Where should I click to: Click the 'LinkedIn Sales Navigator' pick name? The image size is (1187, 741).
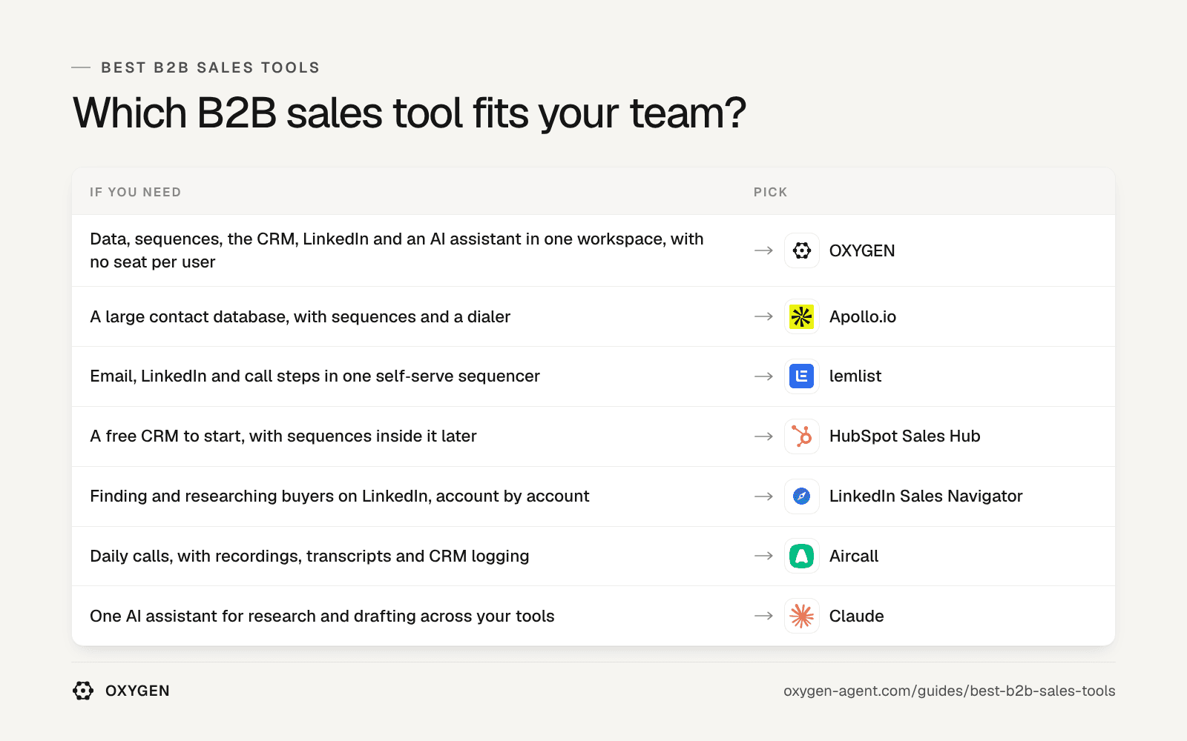point(926,496)
